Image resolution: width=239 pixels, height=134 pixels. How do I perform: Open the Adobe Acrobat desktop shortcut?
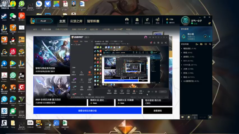tap(4, 77)
